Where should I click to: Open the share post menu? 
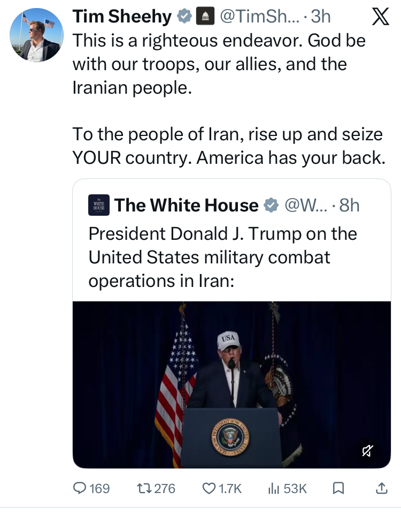point(381,488)
